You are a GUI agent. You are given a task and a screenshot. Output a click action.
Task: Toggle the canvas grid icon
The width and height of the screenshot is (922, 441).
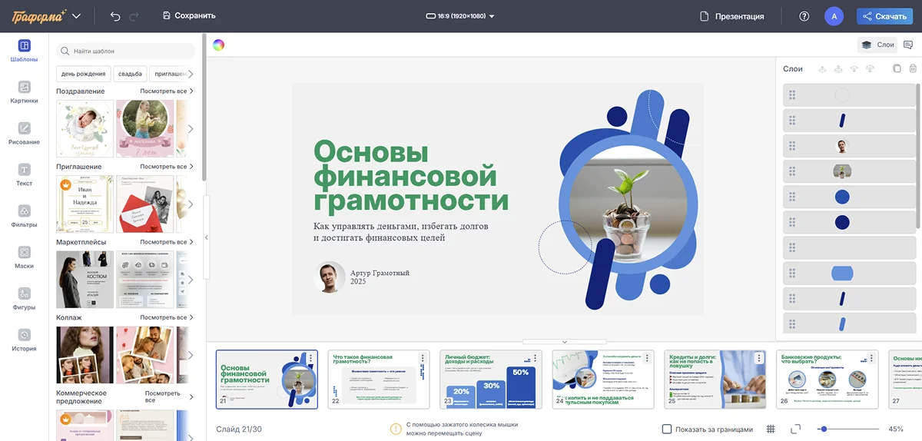coord(771,429)
